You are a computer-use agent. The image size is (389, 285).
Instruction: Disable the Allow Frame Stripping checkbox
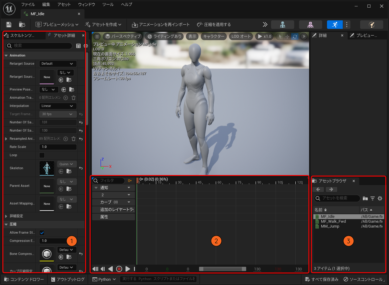click(42, 233)
